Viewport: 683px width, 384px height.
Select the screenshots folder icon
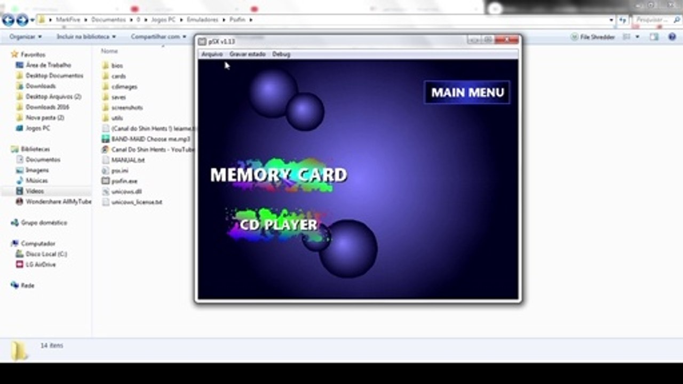105,108
